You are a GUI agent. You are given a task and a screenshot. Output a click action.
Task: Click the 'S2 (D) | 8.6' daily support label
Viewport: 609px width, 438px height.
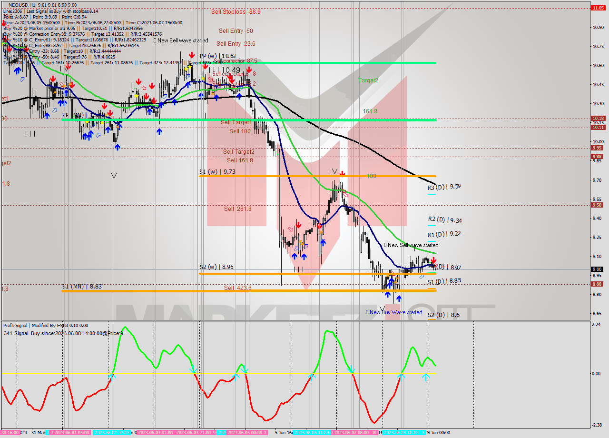point(443,315)
